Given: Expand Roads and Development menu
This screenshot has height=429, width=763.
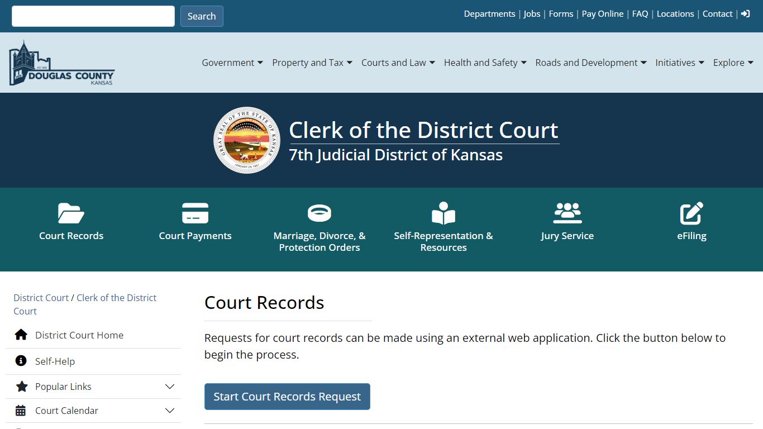Looking at the screenshot, I should click(x=591, y=63).
